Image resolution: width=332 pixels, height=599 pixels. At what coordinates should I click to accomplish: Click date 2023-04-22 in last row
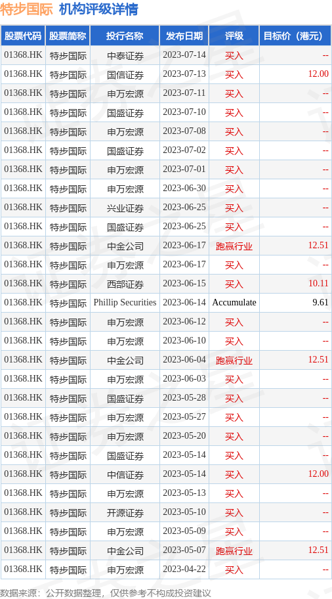coord(184,569)
